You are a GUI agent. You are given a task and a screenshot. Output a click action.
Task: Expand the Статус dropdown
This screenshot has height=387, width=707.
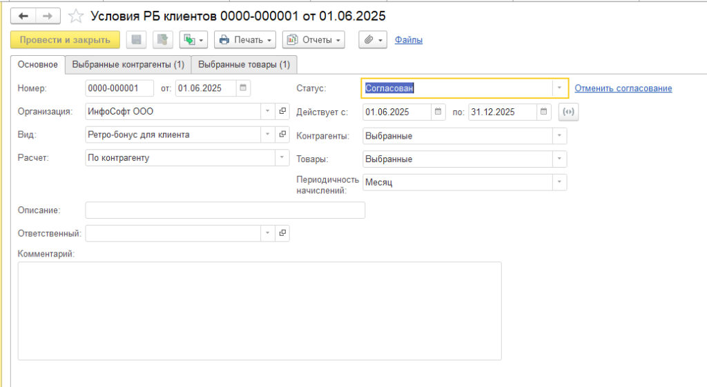pos(559,88)
